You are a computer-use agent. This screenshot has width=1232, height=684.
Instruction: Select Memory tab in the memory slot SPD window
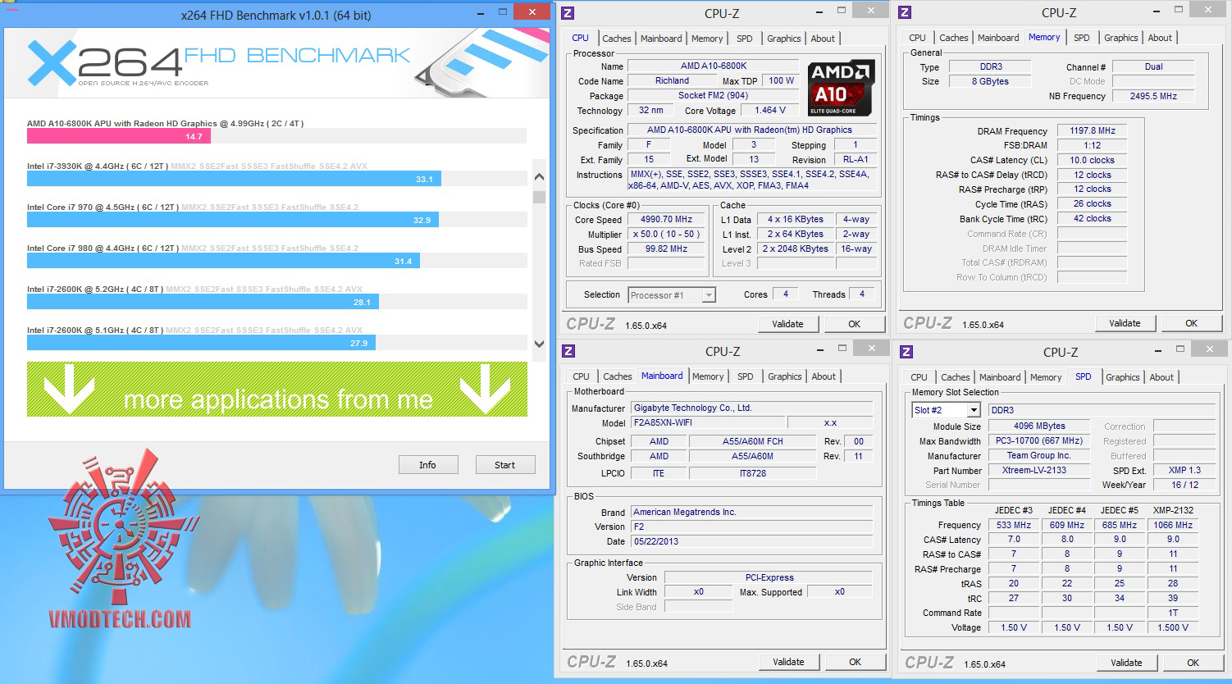pyautogui.click(x=1046, y=377)
